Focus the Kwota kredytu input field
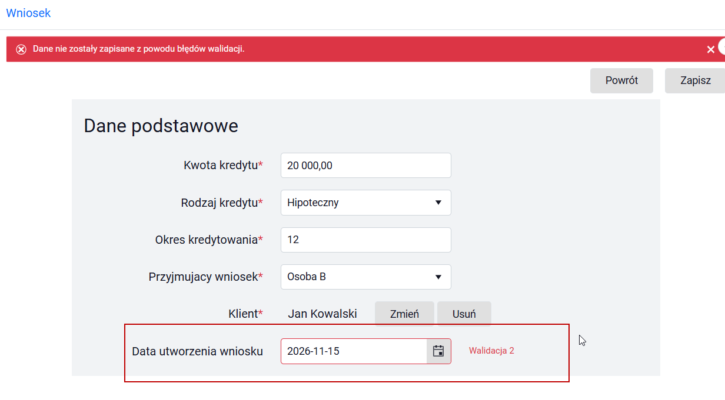 [366, 166]
